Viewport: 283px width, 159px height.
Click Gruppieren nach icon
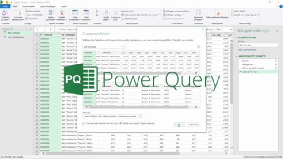click(115, 13)
